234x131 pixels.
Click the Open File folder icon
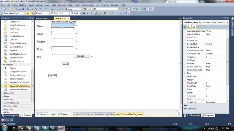tap(15, 9)
